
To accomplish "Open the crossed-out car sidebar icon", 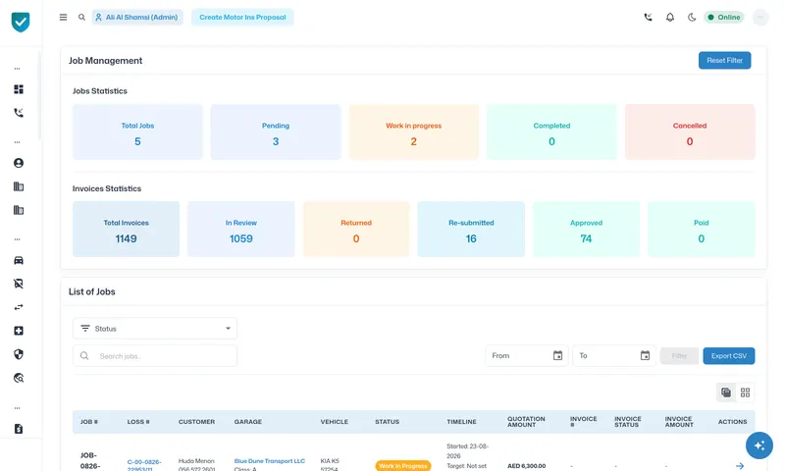I will coord(19,284).
